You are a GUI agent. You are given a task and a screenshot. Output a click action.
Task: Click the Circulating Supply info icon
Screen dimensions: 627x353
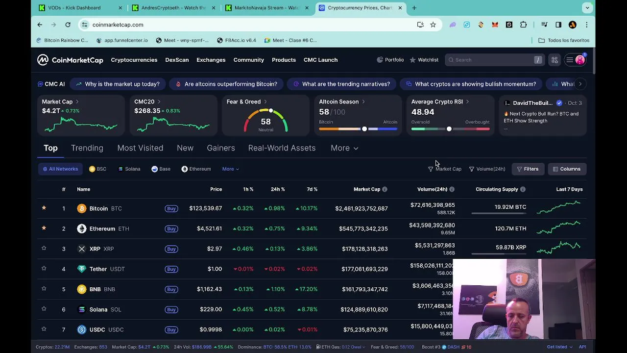(523, 189)
